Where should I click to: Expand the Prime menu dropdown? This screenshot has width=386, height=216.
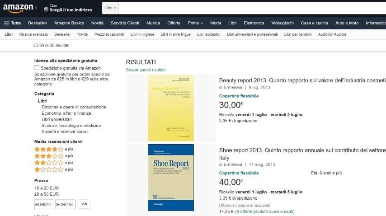tap(195, 23)
